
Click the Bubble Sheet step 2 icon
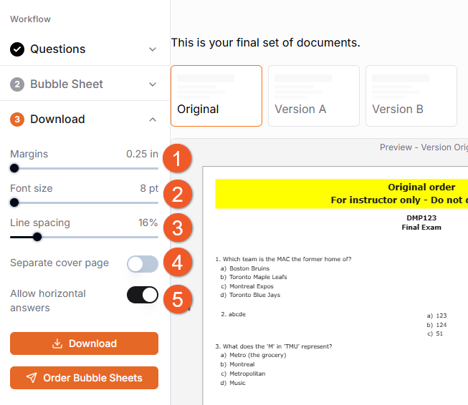point(17,84)
